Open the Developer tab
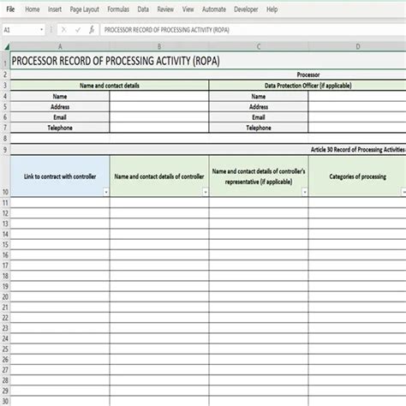This screenshot has height=406, width=406. (246, 9)
